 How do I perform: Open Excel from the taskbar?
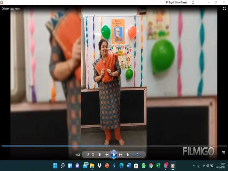click(x=158, y=165)
